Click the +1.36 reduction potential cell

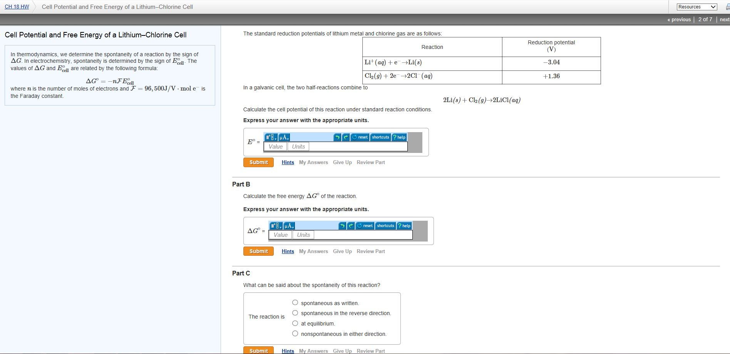tap(551, 77)
